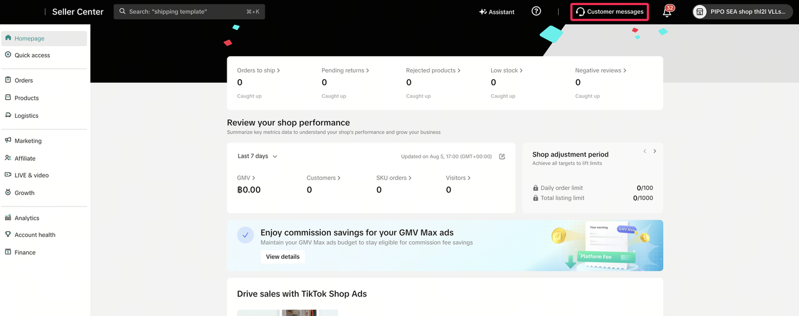
Task: Click the Products bag icon
Action: click(x=8, y=98)
